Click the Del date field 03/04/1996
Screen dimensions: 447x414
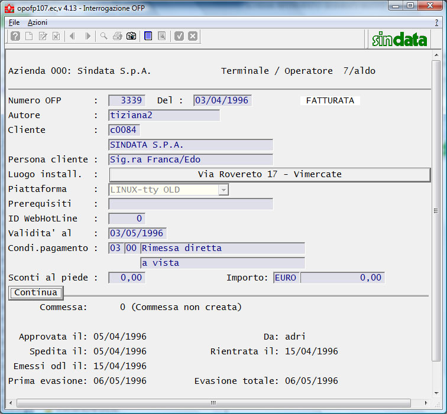tap(222, 100)
